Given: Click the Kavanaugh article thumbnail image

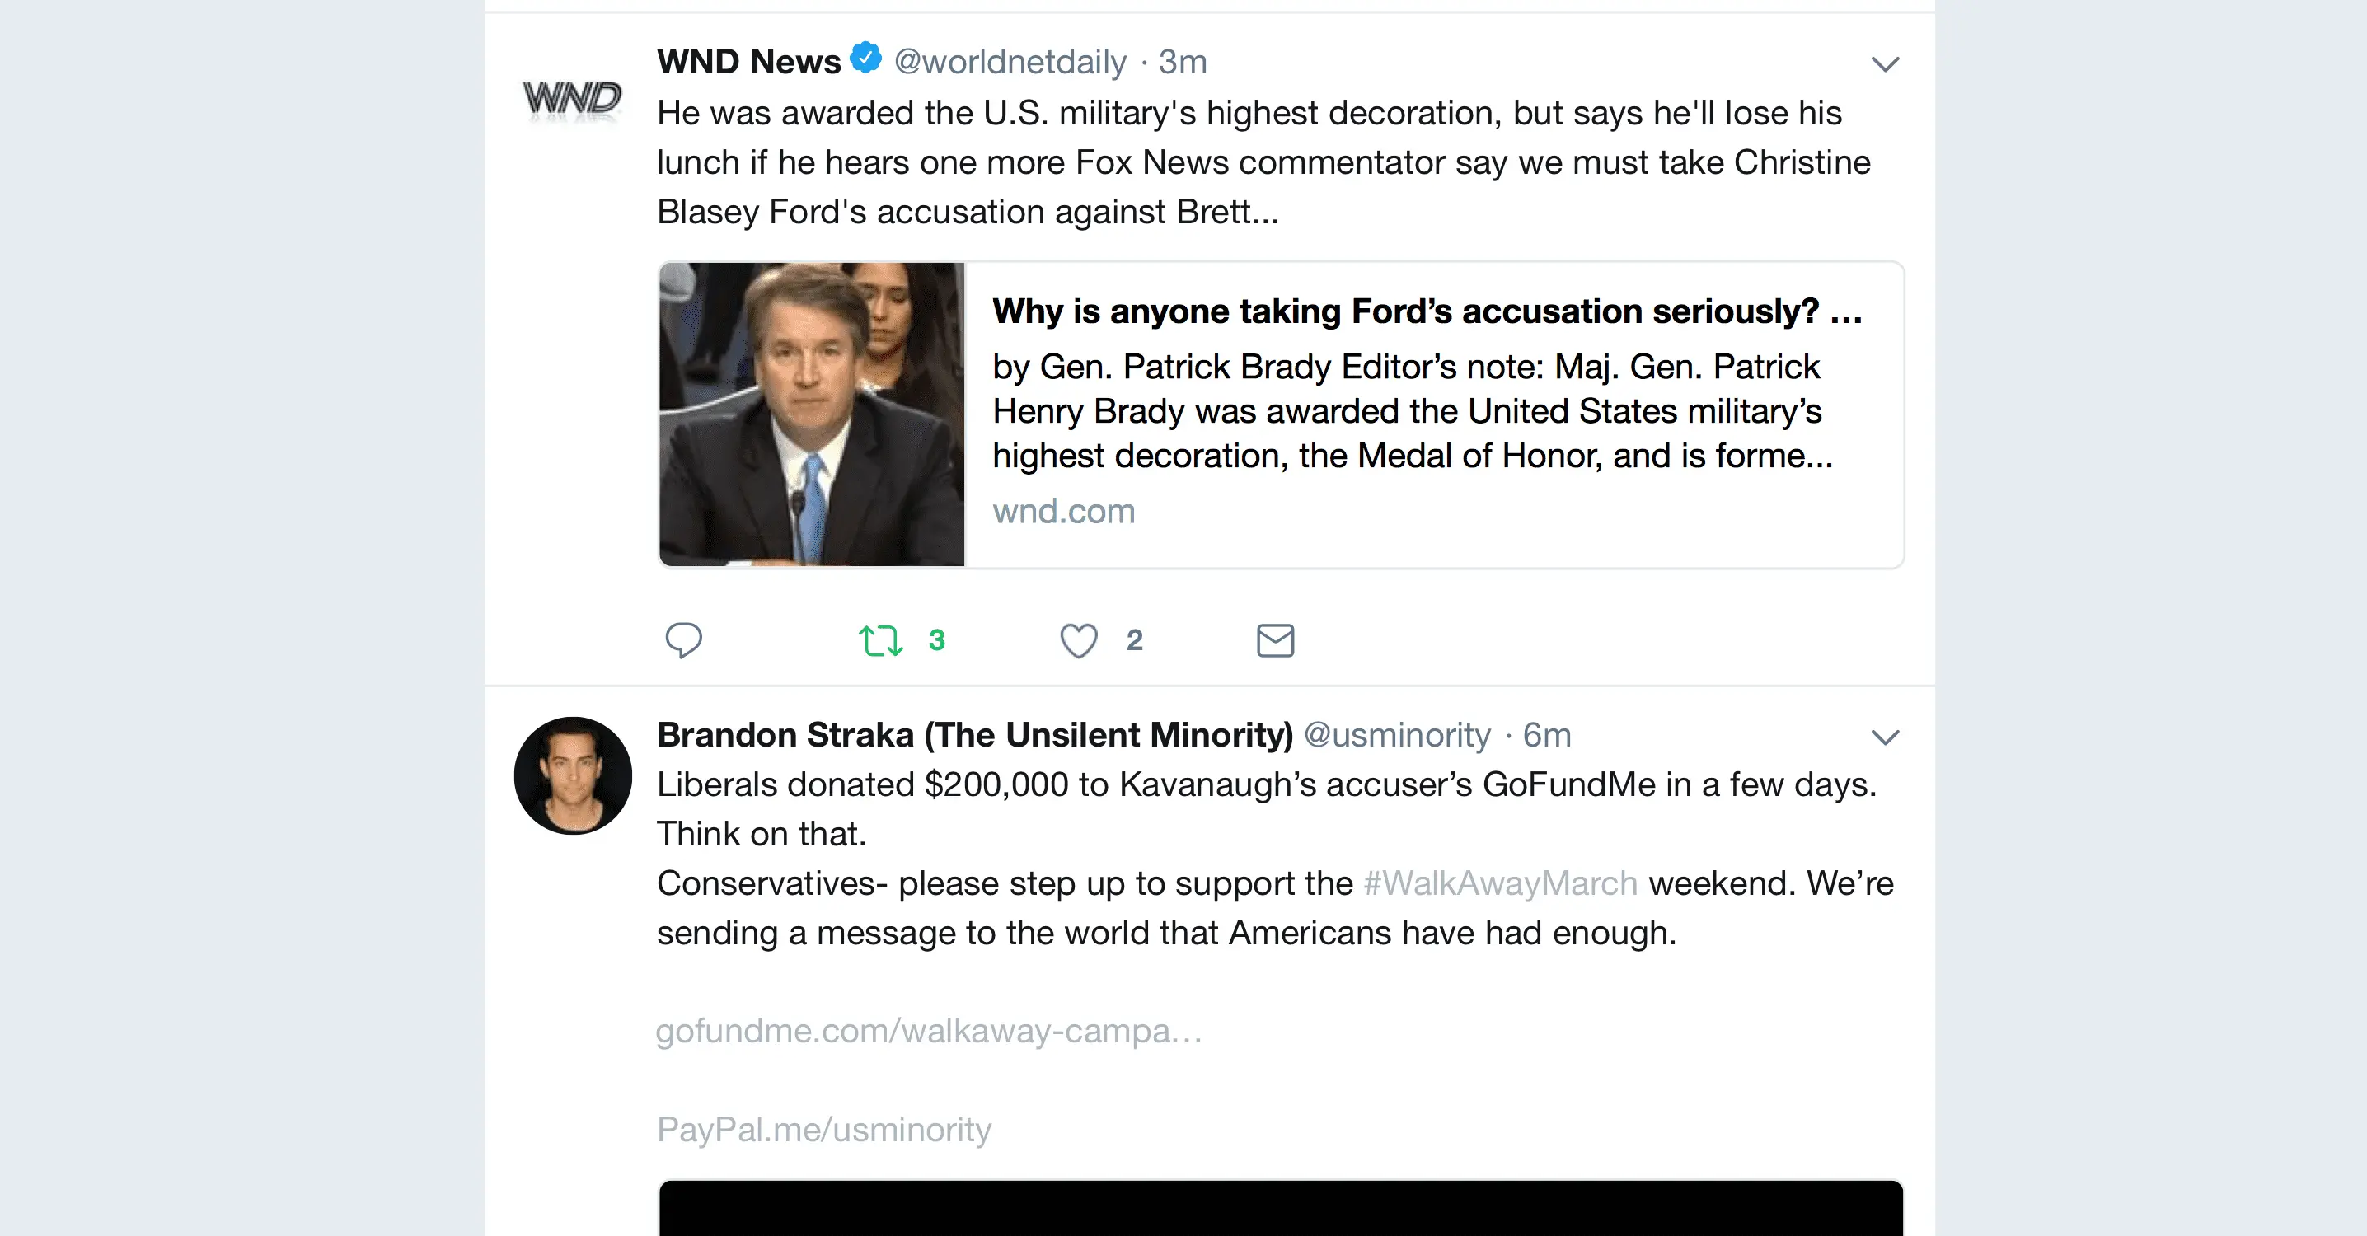Looking at the screenshot, I should click(x=811, y=414).
